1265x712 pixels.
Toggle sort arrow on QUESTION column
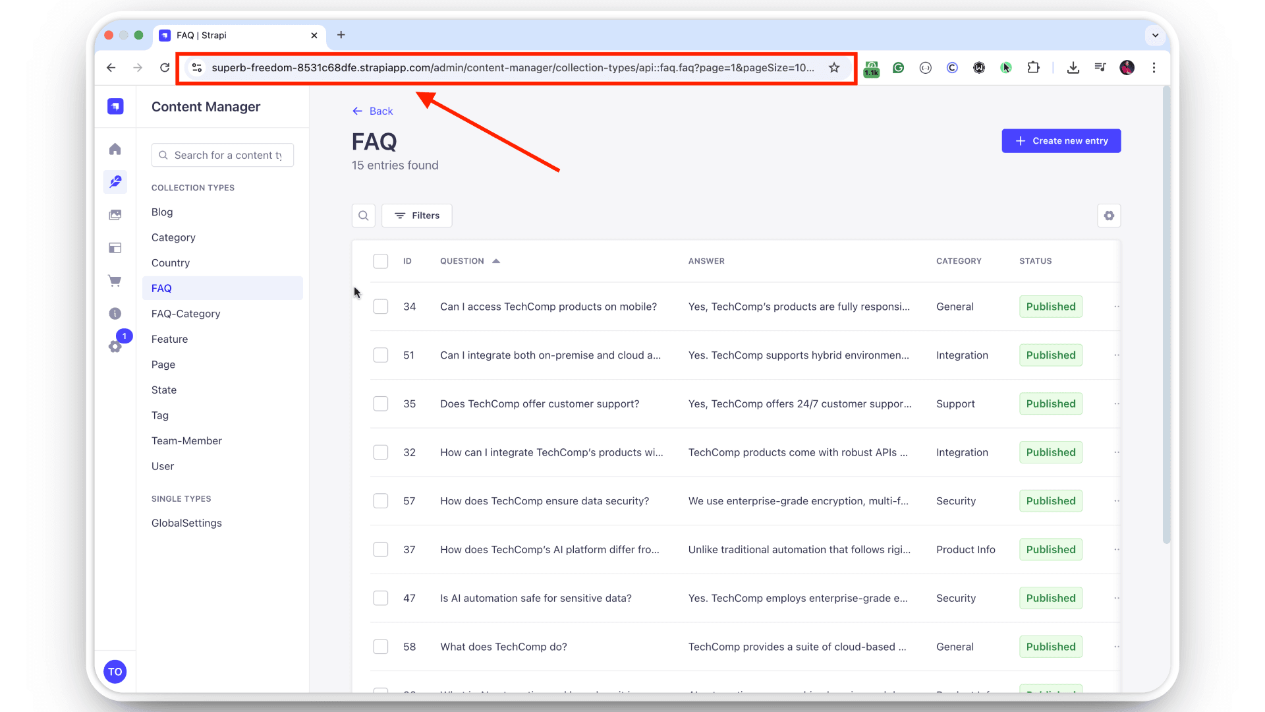tap(496, 261)
